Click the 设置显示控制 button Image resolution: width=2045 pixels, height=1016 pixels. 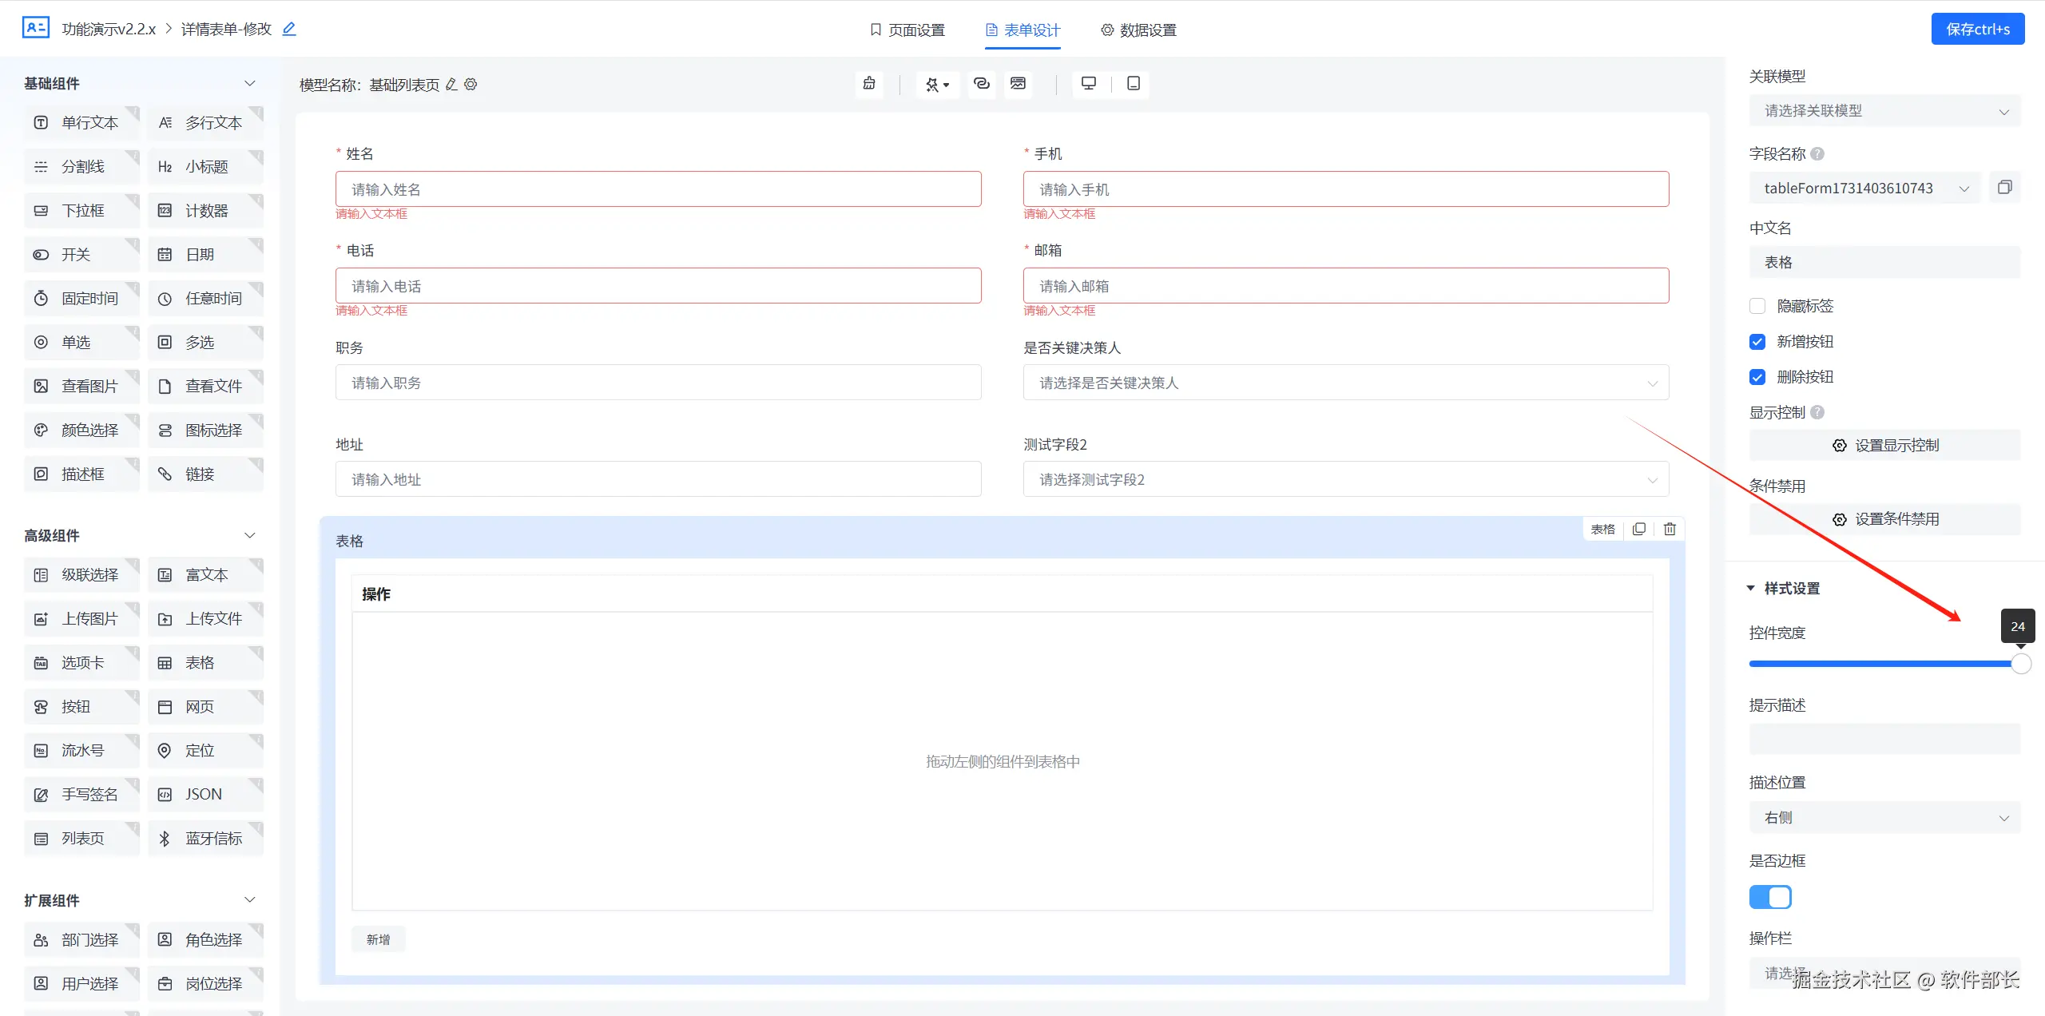pyautogui.click(x=1884, y=446)
